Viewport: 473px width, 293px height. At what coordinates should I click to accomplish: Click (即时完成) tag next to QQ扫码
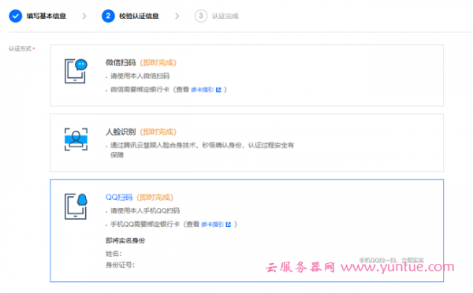(155, 198)
